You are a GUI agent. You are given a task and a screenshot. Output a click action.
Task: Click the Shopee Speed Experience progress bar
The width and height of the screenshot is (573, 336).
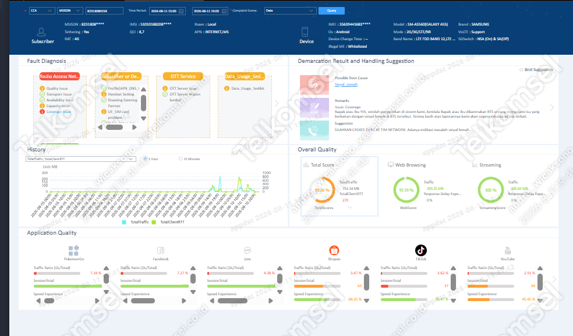317,299
